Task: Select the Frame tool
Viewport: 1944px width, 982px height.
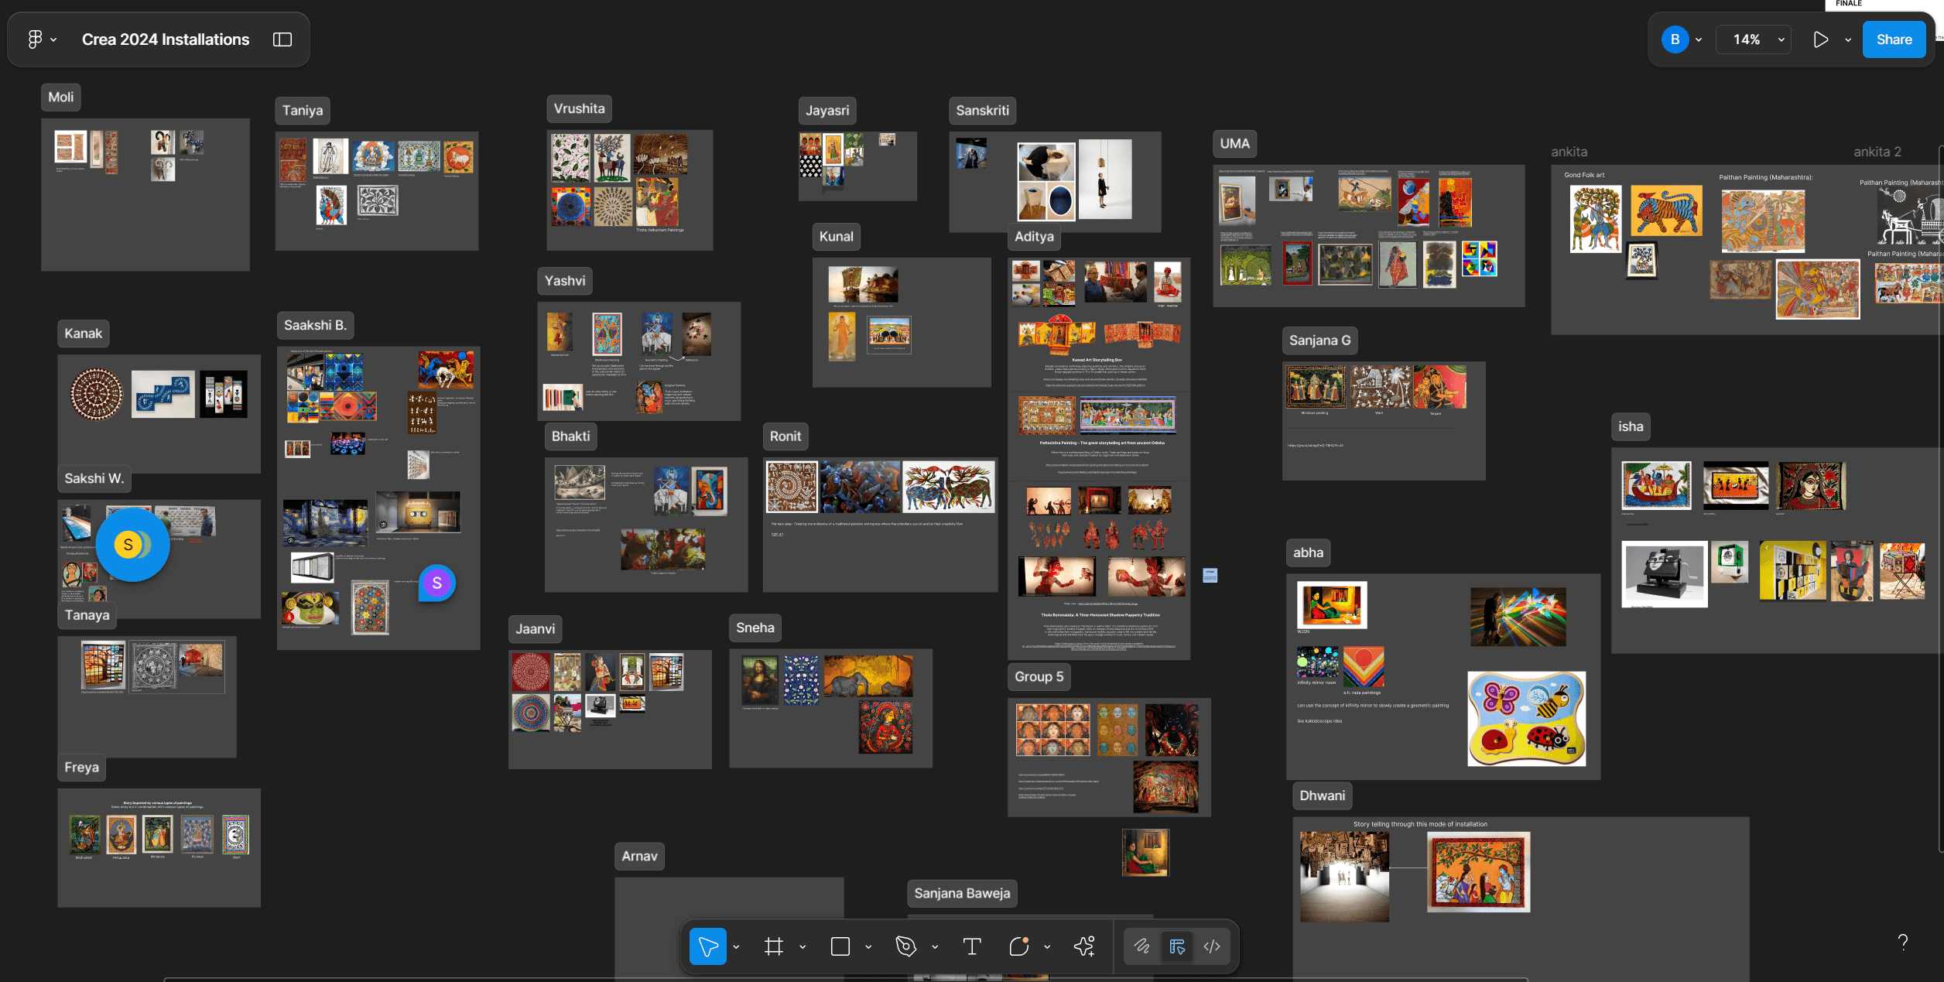Action: click(773, 946)
